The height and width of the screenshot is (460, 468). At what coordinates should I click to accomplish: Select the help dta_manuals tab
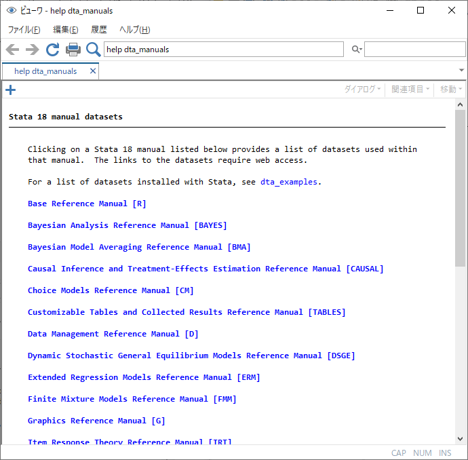pyautogui.click(x=45, y=71)
